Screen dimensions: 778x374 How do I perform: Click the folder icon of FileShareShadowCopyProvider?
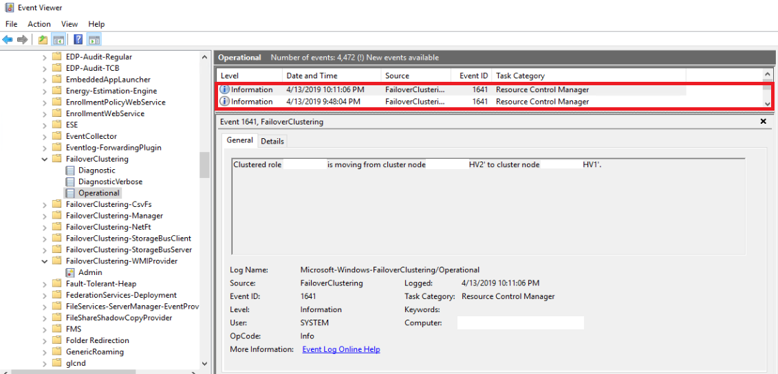coord(57,318)
